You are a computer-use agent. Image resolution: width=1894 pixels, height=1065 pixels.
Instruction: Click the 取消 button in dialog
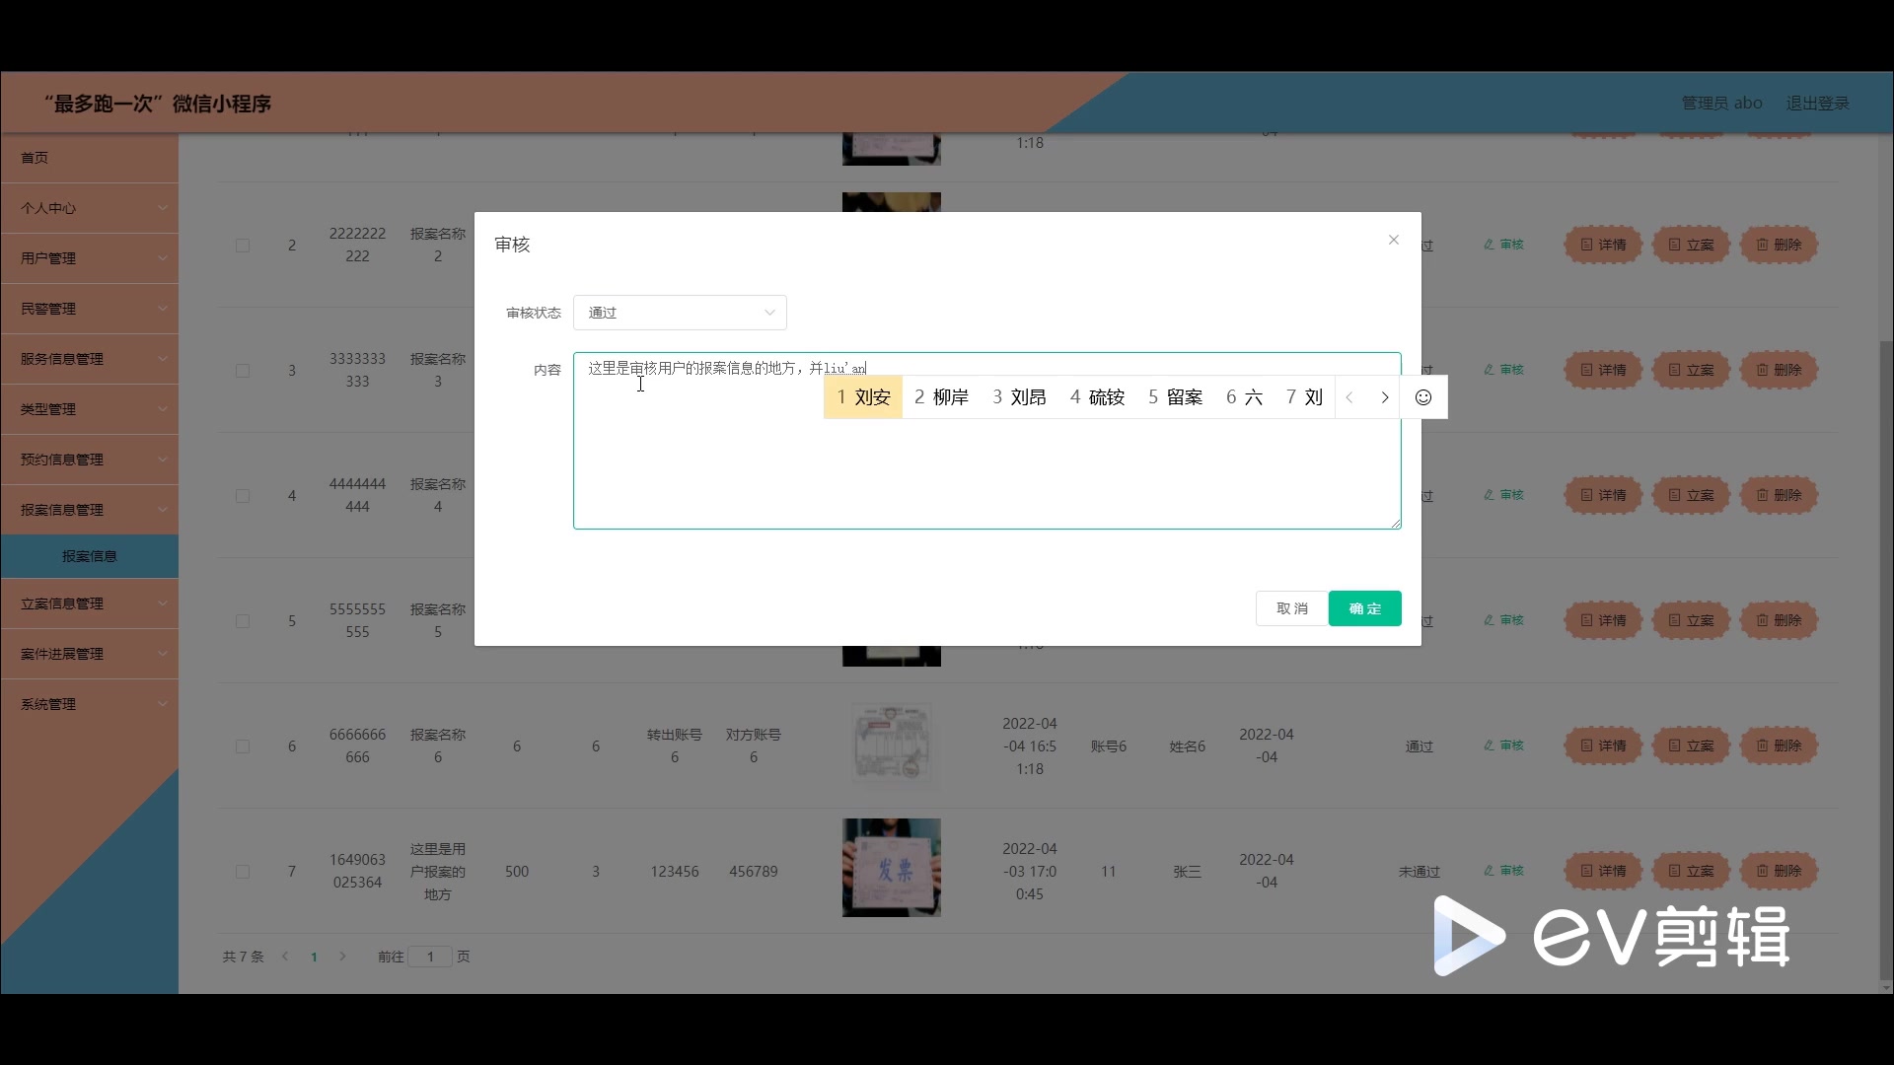click(x=1291, y=608)
